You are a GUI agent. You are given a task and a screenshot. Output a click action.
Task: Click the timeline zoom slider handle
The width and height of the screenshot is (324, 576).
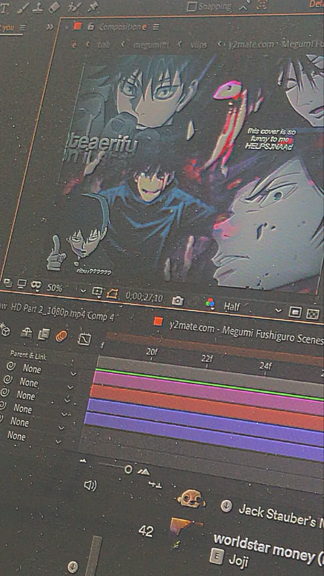coord(128,469)
